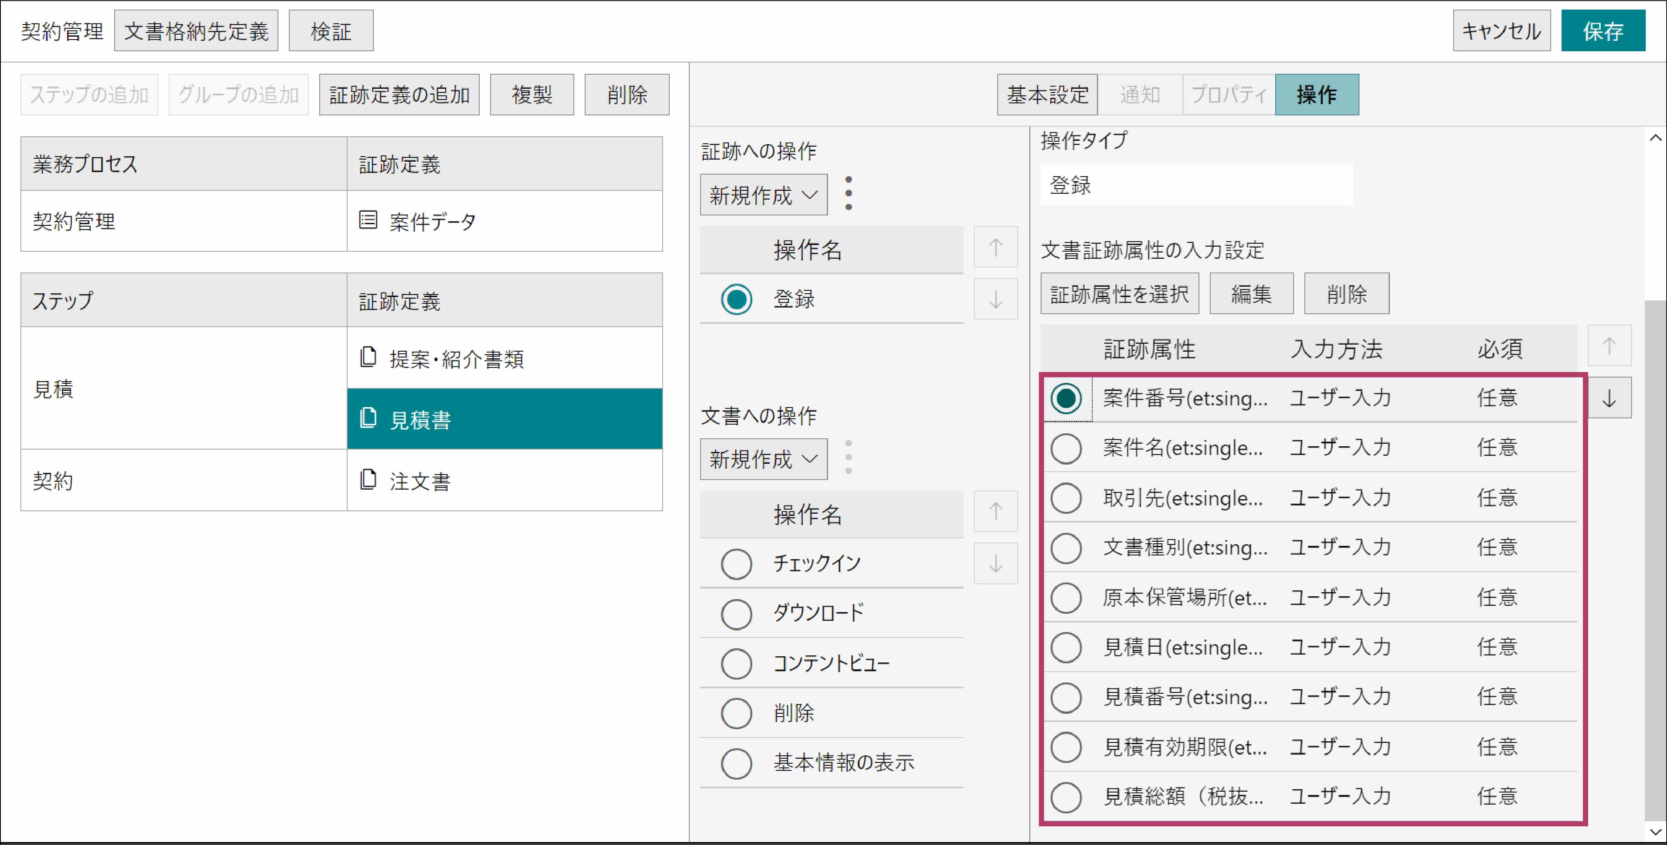Select the 案件番号 attribute radio button

click(x=1066, y=398)
